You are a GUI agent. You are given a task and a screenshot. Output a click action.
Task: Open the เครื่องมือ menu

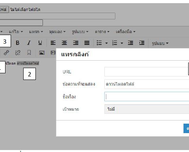tap(126, 32)
